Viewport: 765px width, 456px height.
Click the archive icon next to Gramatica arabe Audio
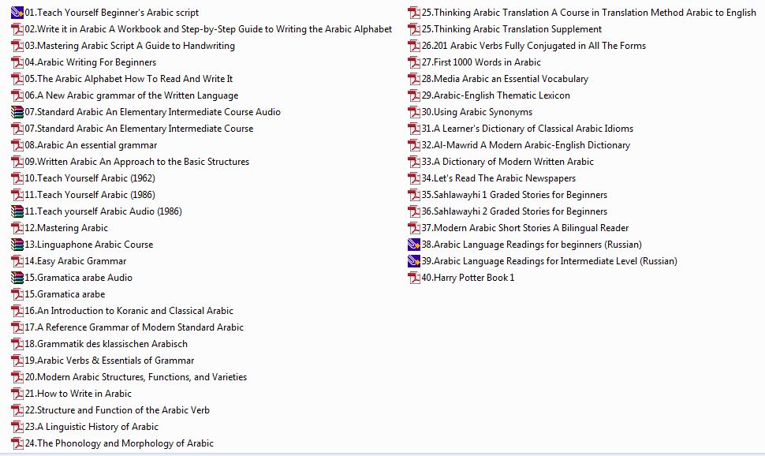[17, 278]
